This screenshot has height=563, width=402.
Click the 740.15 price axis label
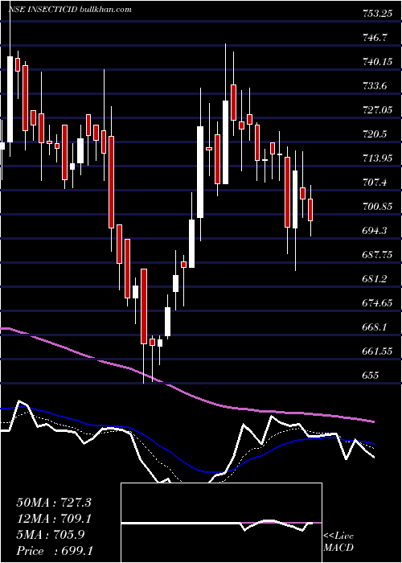pyautogui.click(x=377, y=62)
